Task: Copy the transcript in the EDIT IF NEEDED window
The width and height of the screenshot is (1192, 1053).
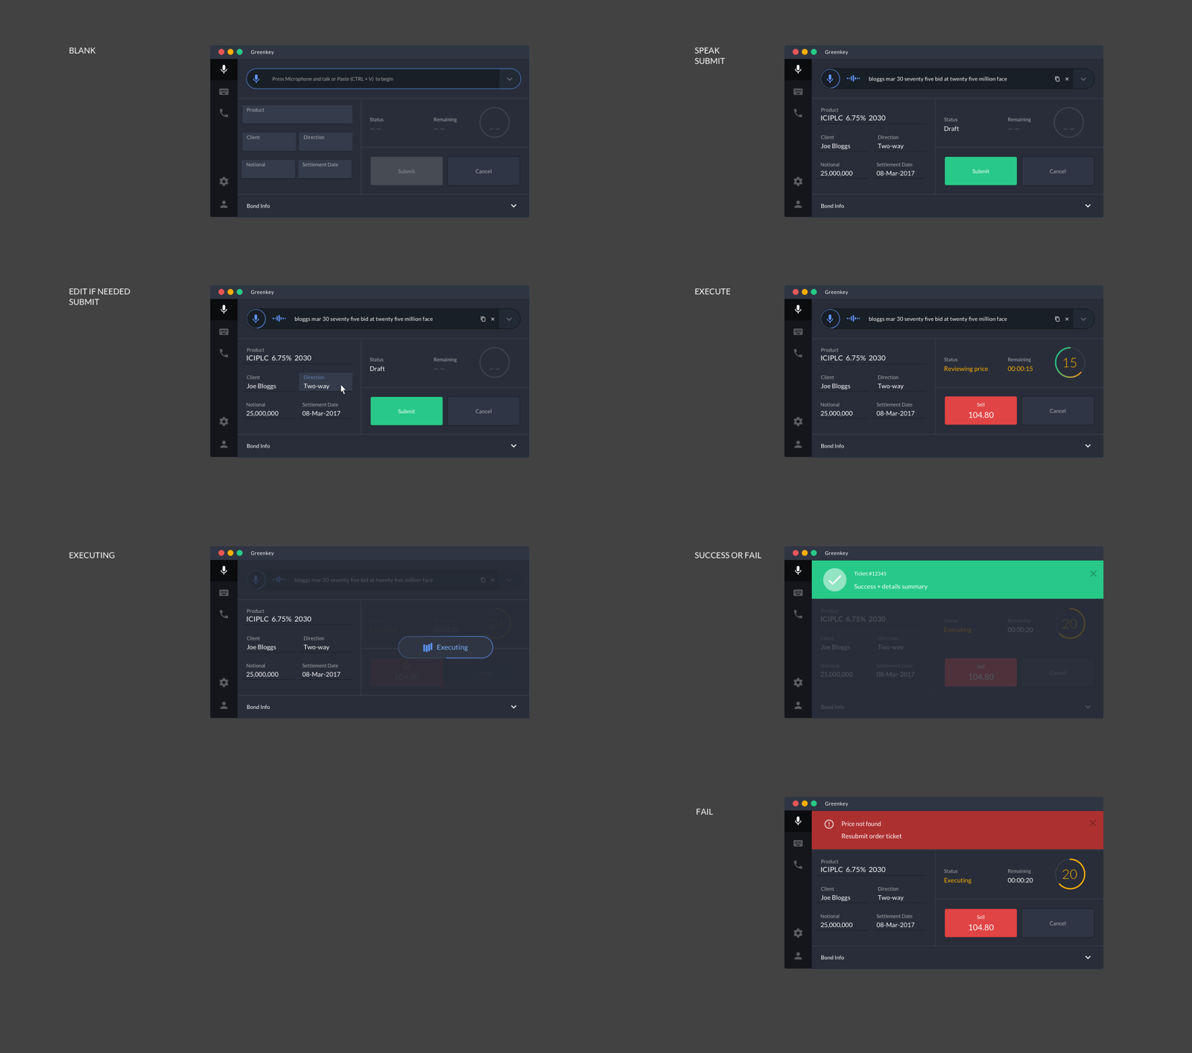Action: (x=483, y=319)
